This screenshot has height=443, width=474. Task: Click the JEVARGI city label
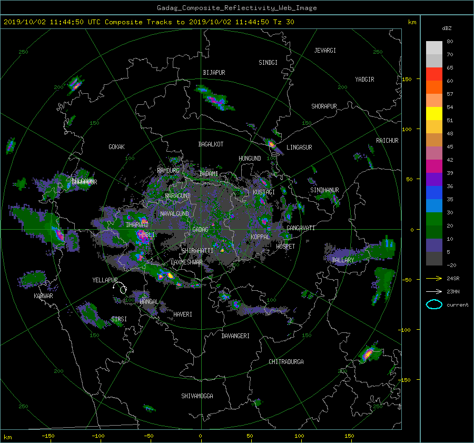(x=325, y=51)
